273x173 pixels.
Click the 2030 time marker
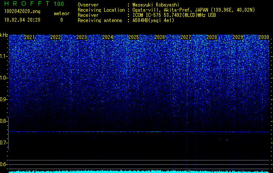[264, 37]
